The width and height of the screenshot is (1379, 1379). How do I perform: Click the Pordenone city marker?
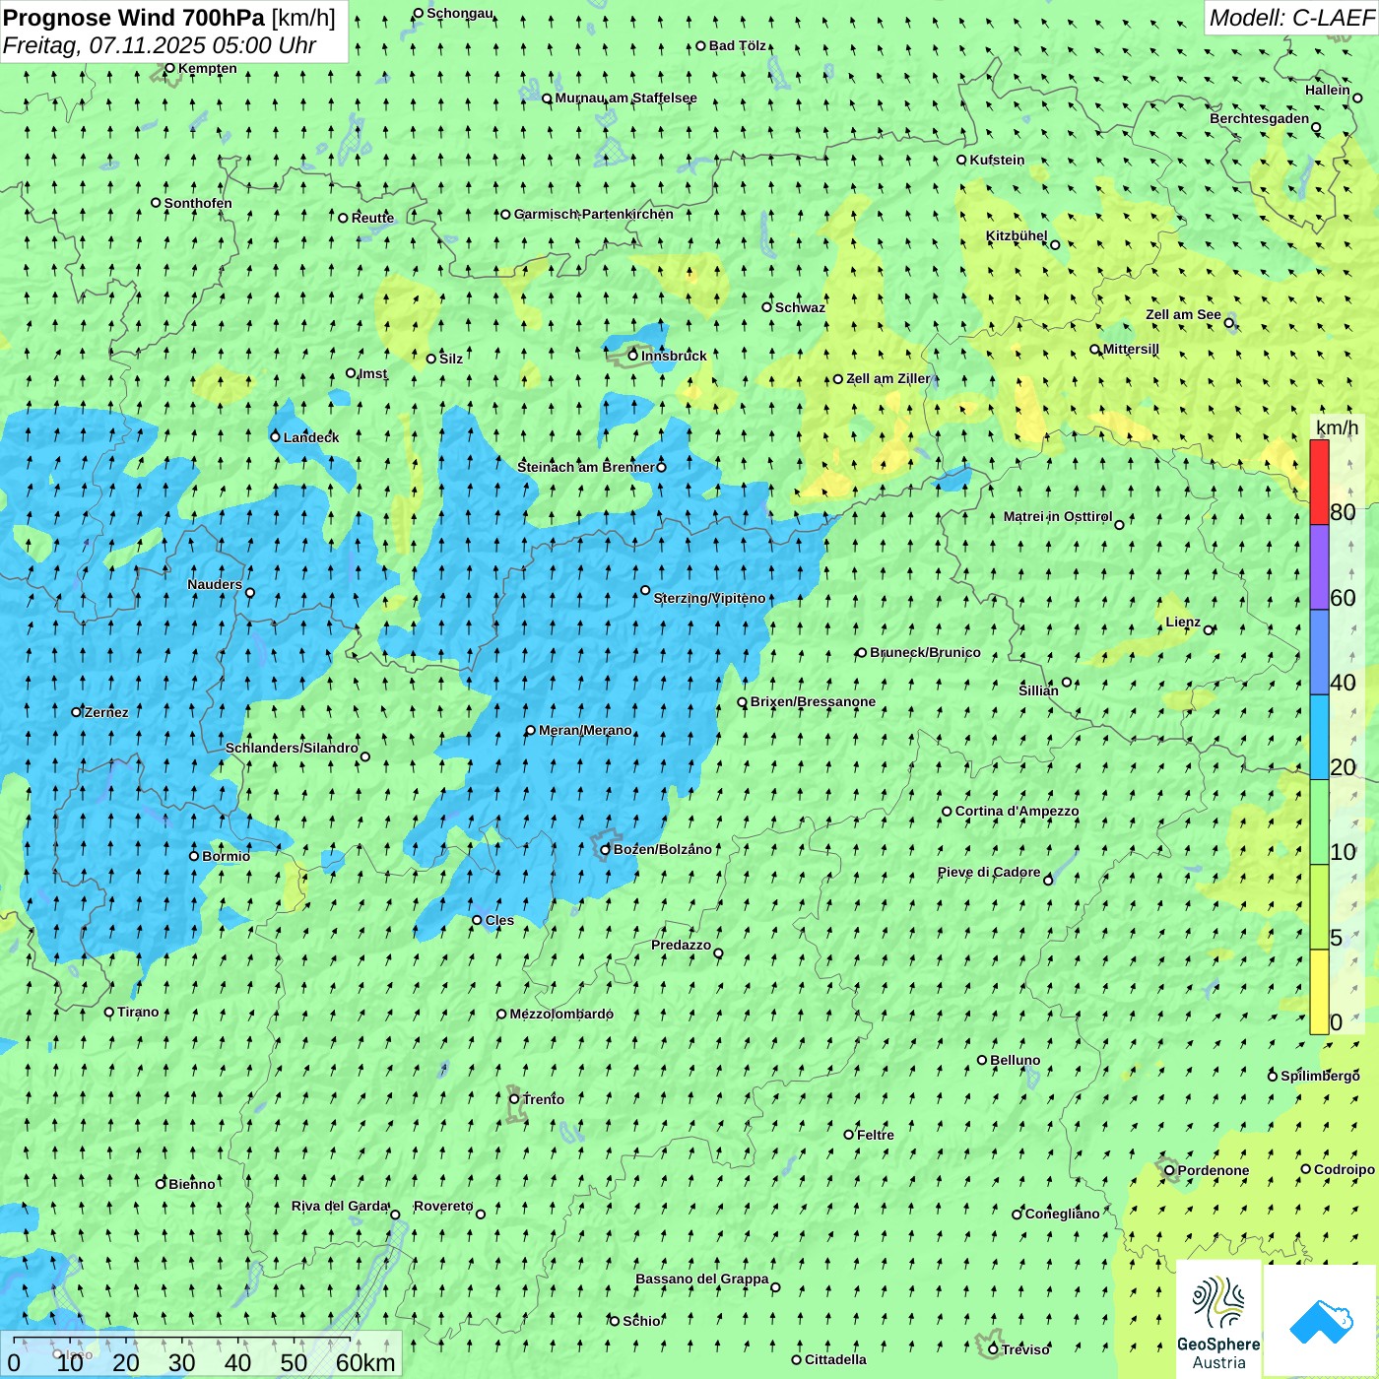(x=1169, y=1171)
